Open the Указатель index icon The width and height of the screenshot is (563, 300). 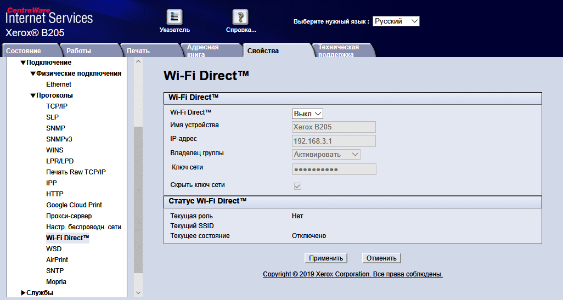pyautogui.click(x=174, y=17)
